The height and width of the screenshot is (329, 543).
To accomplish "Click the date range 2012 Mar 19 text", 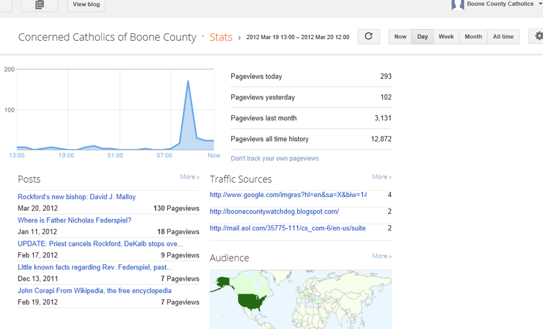I will [x=298, y=37].
